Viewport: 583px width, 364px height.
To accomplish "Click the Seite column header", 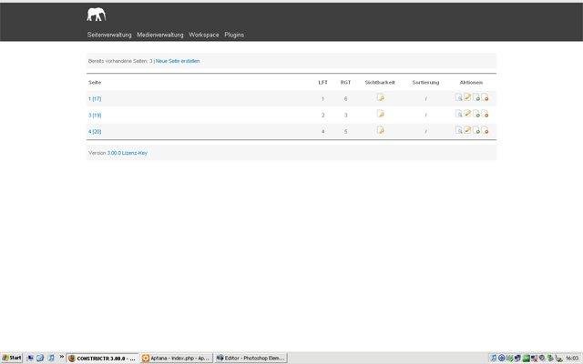I will (95, 83).
